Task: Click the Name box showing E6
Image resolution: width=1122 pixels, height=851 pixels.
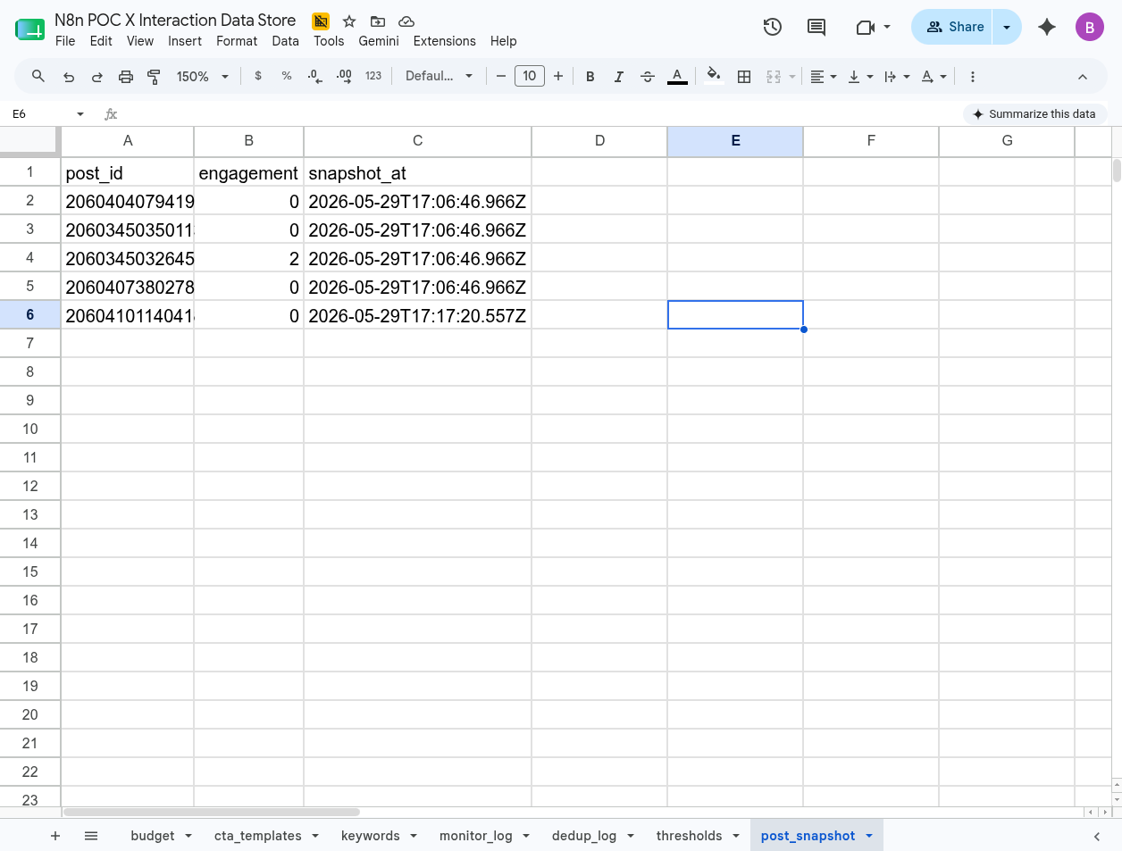Action: click(x=40, y=114)
